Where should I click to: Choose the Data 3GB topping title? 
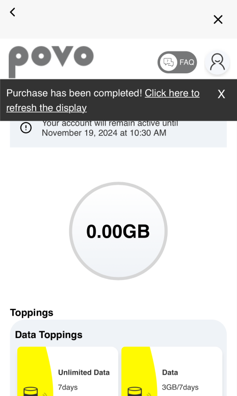(x=170, y=372)
